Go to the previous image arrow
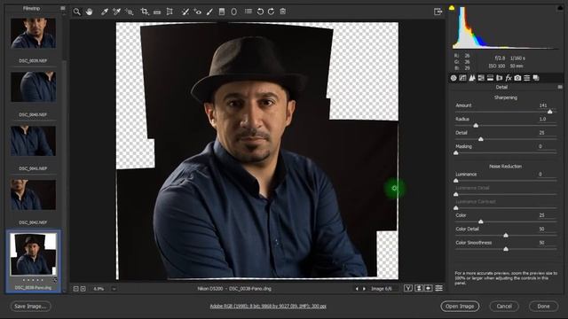Viewport: 568px width, 319px height. 357,289
